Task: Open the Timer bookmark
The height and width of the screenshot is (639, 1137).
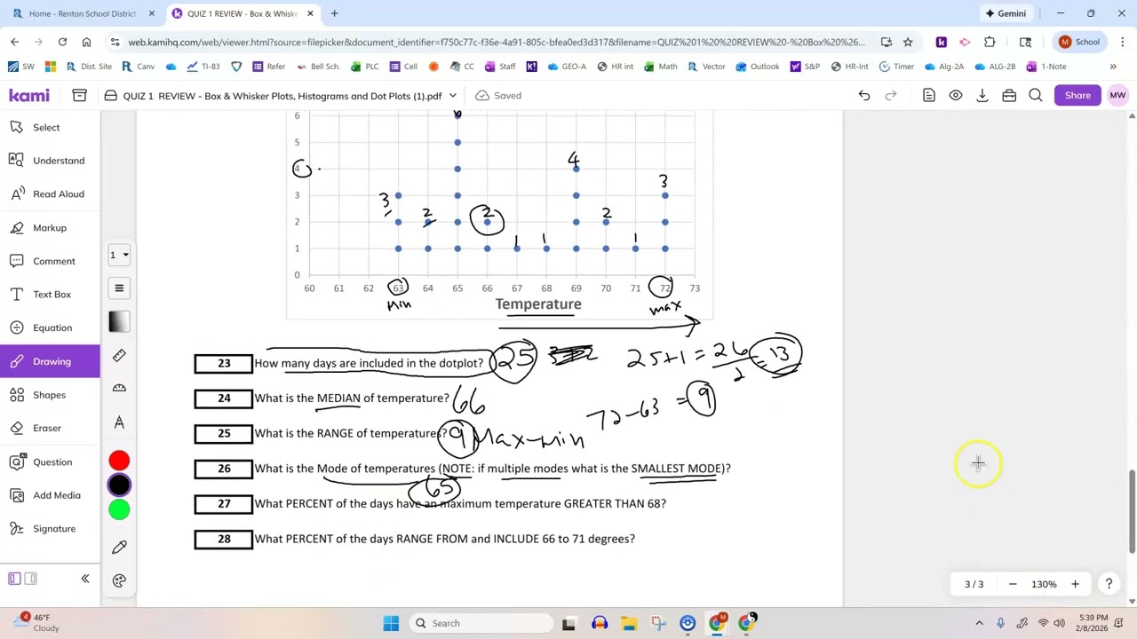Action: tap(896, 67)
